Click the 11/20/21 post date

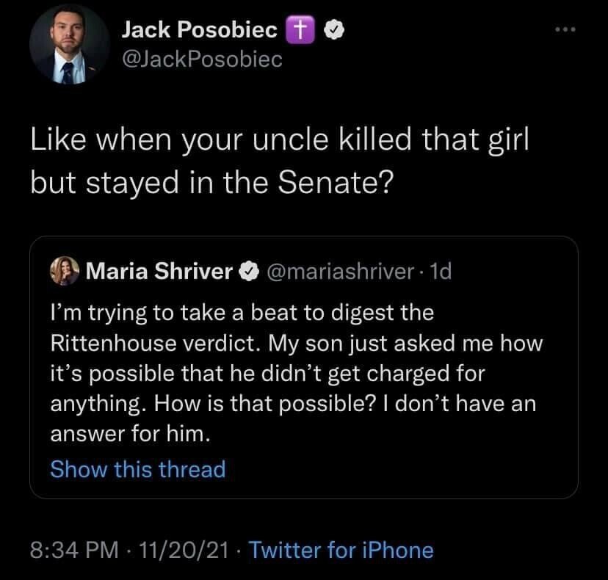point(181,549)
